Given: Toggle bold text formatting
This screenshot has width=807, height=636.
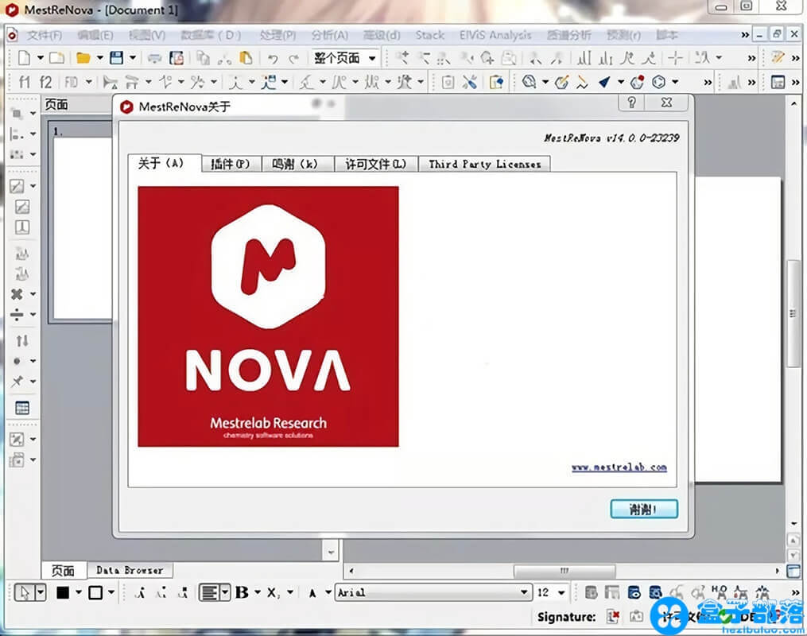Looking at the screenshot, I should pyautogui.click(x=242, y=592).
